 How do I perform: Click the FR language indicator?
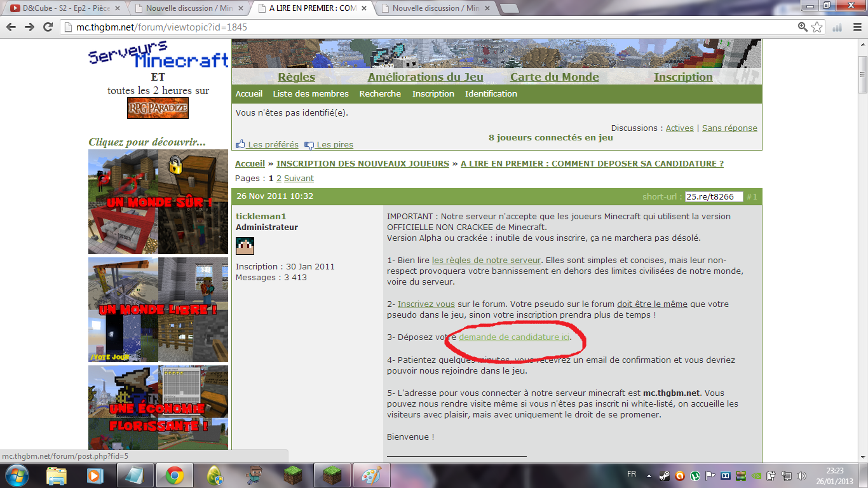tap(632, 475)
